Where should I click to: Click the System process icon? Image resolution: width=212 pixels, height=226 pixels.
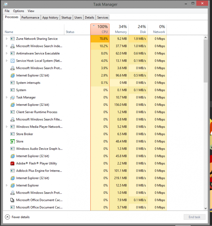click(12, 90)
